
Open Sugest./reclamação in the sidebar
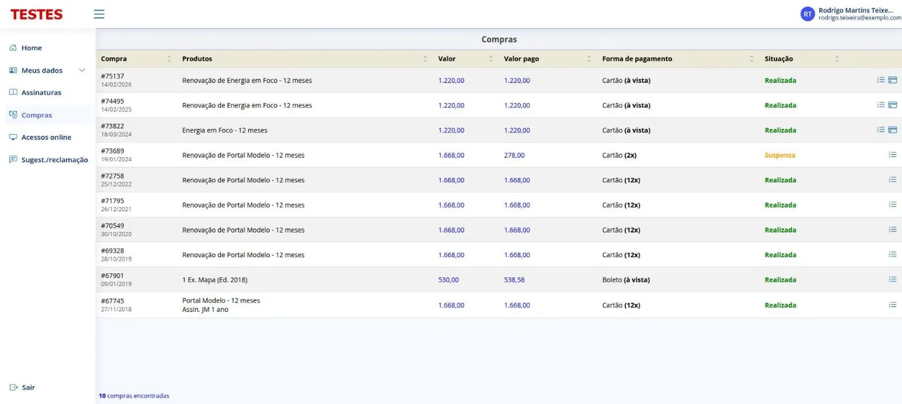[x=55, y=160]
